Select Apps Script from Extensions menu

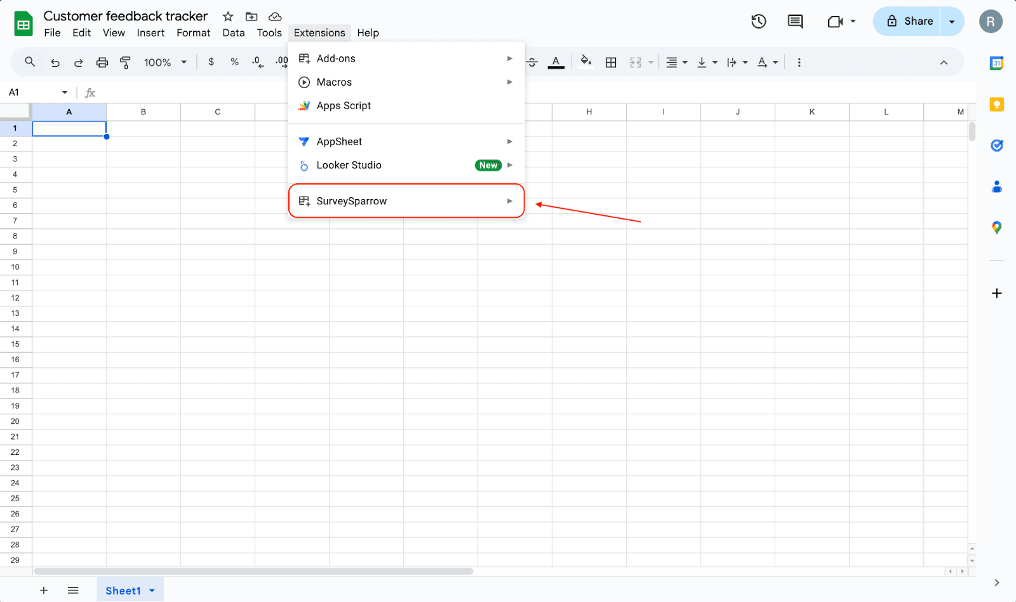pyautogui.click(x=344, y=106)
